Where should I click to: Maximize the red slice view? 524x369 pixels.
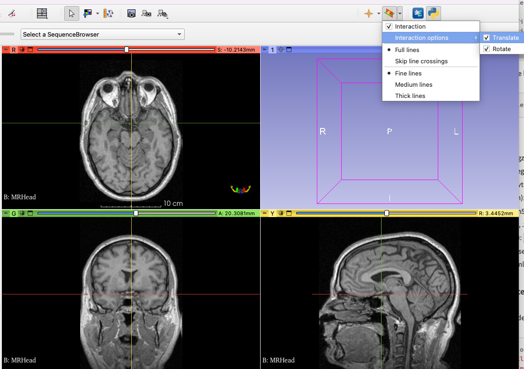(30, 50)
